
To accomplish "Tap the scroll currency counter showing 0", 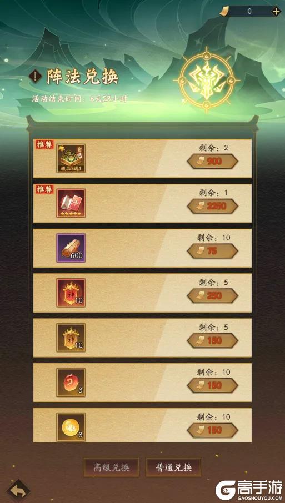I will click(249, 12).
